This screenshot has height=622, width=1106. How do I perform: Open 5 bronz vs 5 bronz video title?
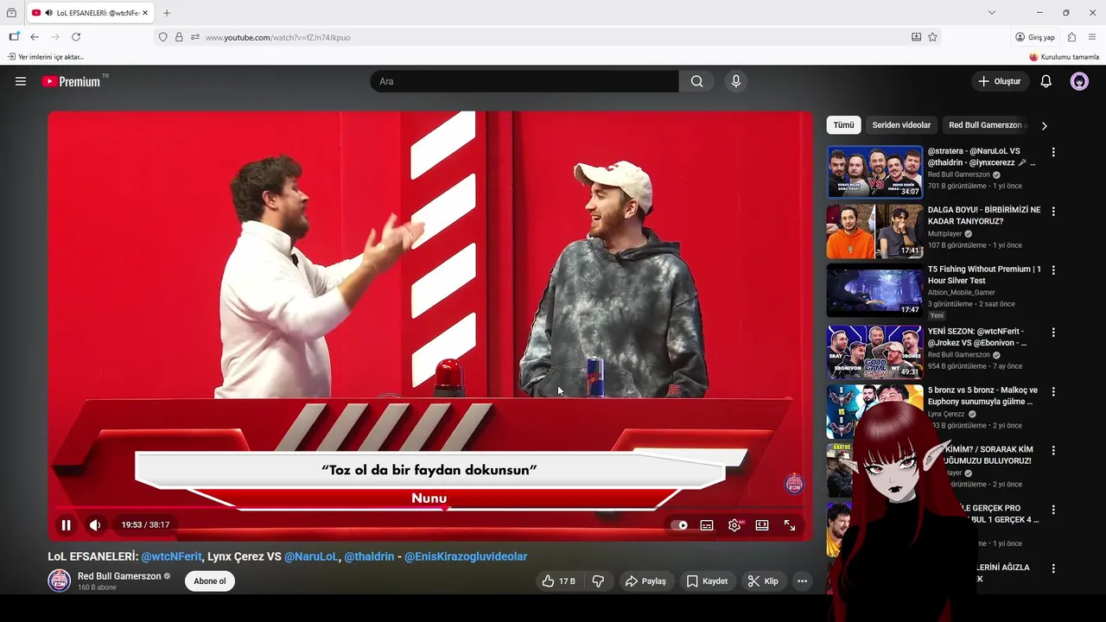(x=982, y=396)
